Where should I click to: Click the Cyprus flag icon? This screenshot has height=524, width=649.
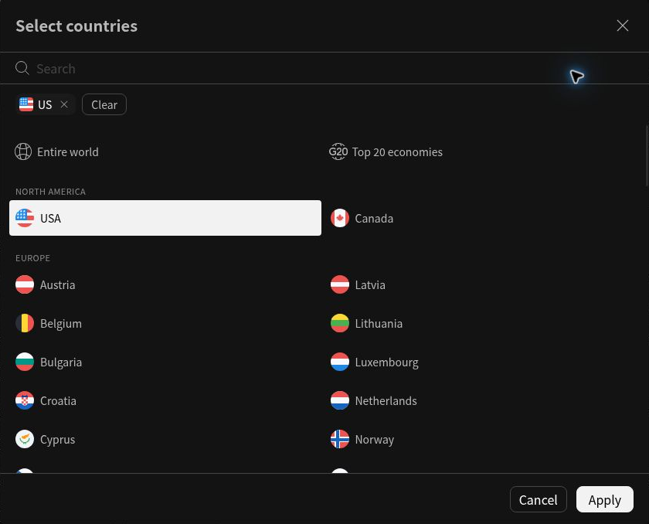coord(25,439)
